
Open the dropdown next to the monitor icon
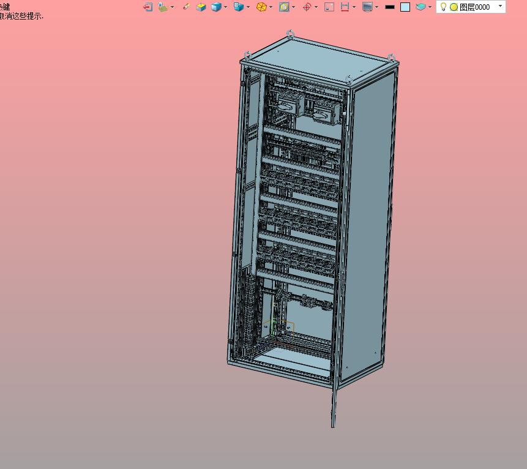[376, 7]
